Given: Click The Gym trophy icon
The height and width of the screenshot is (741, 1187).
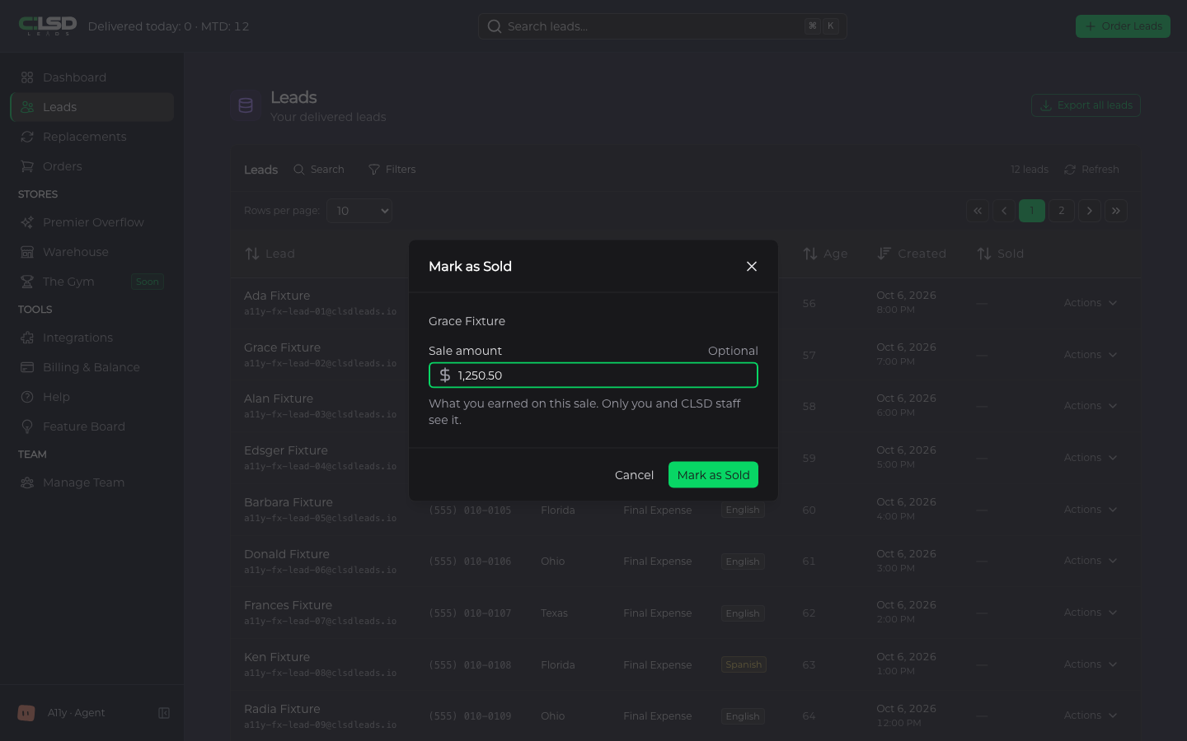Looking at the screenshot, I should pyautogui.click(x=27, y=282).
